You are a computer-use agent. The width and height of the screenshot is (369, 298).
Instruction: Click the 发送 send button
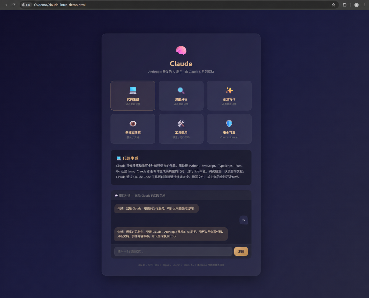[241, 251]
